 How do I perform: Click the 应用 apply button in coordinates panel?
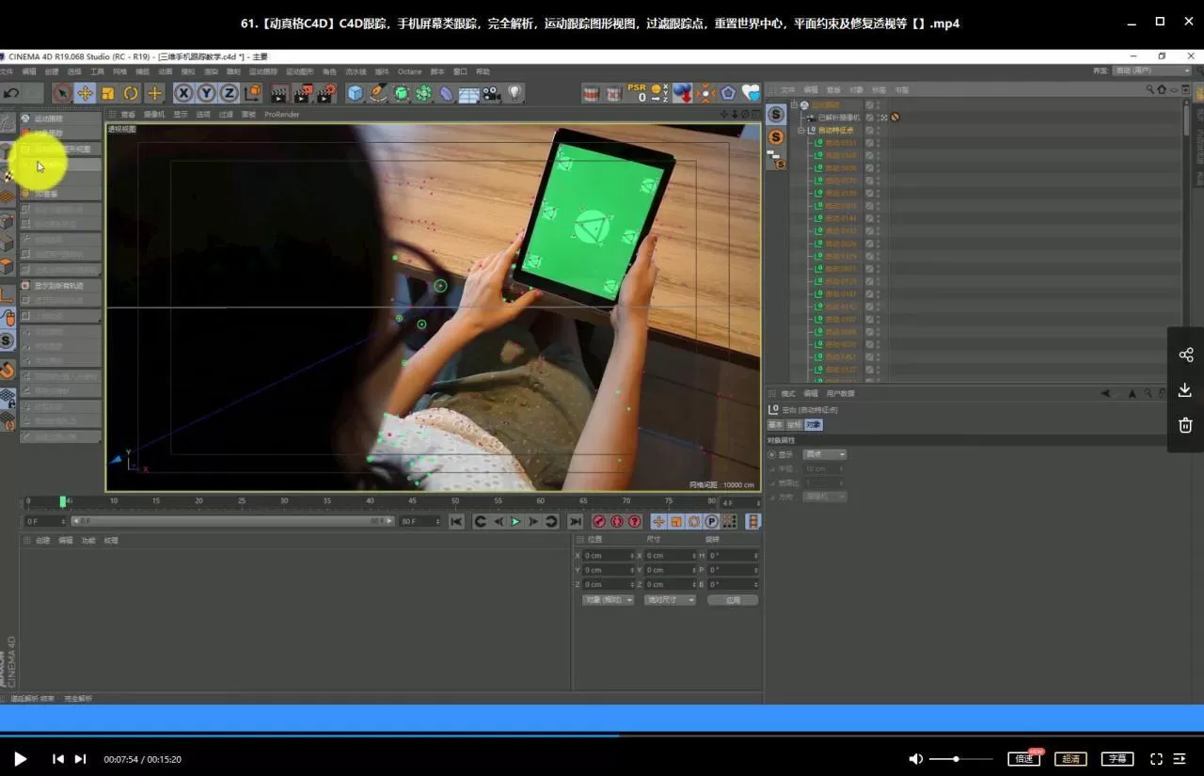coord(733,600)
